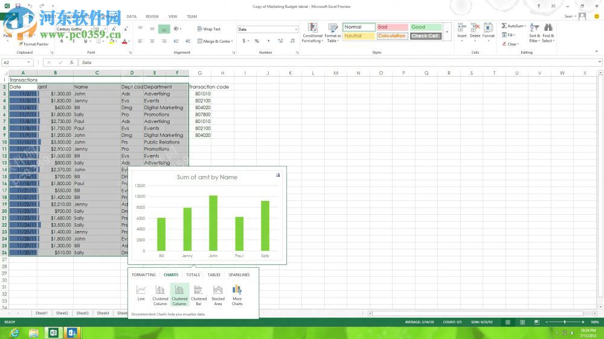Toggle Italic formatting

tap(74, 41)
